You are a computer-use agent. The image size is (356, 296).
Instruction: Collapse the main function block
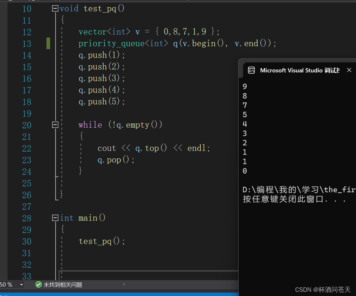[55, 218]
